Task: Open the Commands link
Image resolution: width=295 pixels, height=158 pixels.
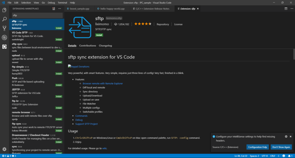Action: [81, 116]
